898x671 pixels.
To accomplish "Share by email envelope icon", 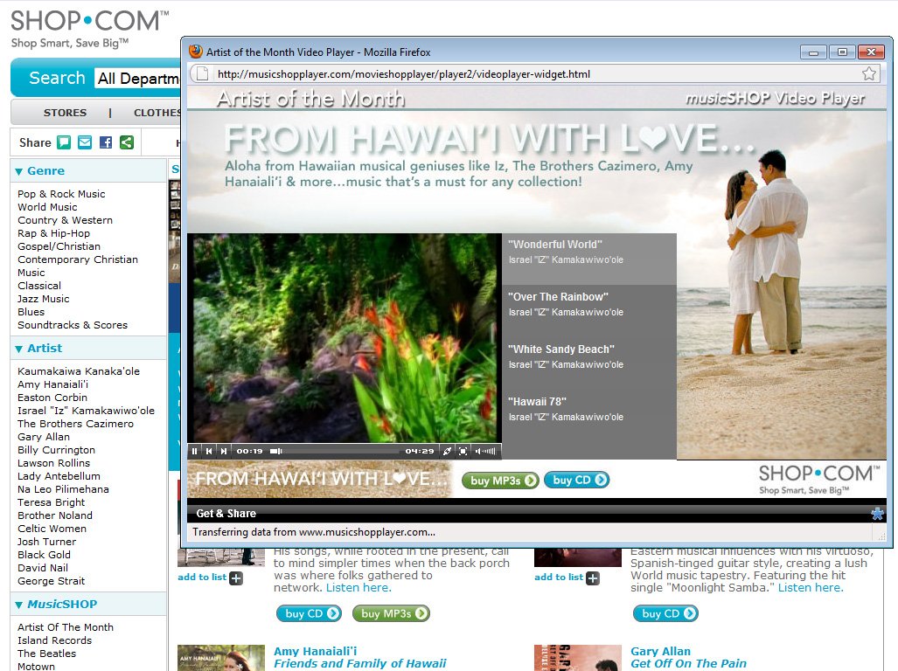I will [85, 142].
